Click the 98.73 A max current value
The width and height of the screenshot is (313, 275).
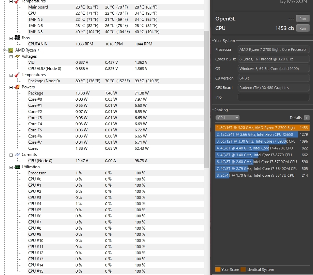pos(141,161)
